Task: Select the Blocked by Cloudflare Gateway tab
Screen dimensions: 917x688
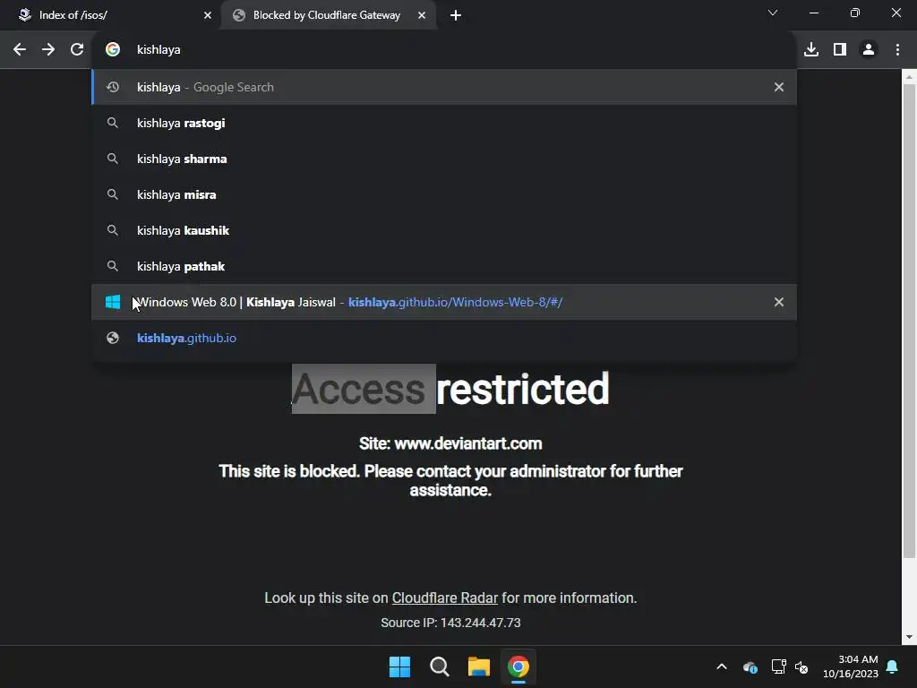Action: (328, 15)
